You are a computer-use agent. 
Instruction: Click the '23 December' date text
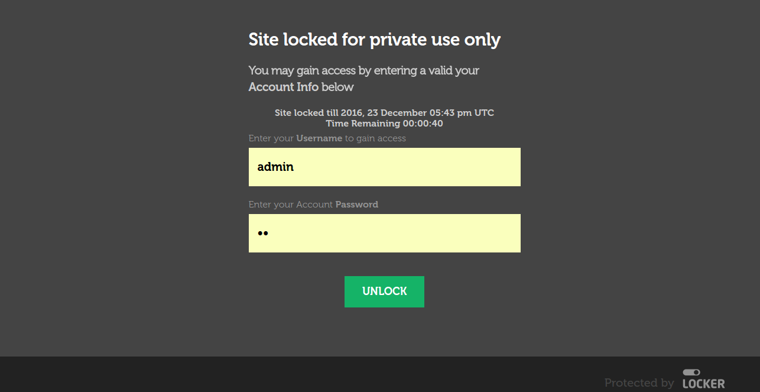coord(397,112)
